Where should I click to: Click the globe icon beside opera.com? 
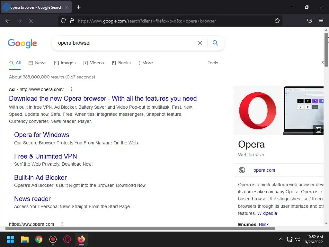tap(242, 170)
